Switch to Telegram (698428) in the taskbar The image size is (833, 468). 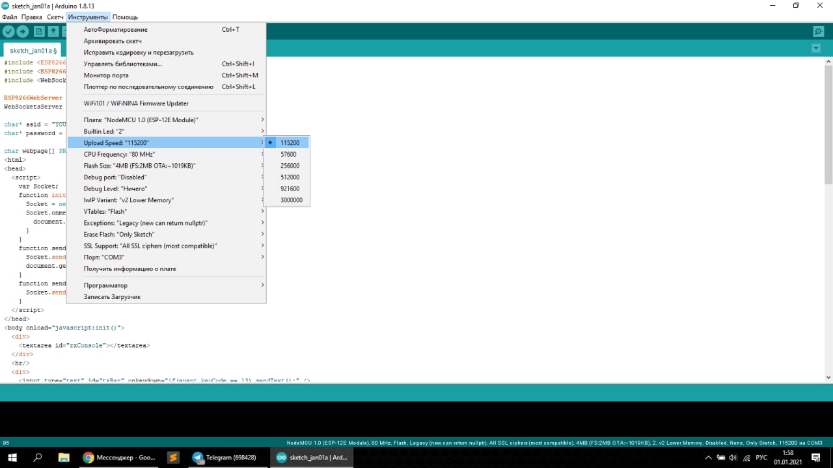[227, 458]
